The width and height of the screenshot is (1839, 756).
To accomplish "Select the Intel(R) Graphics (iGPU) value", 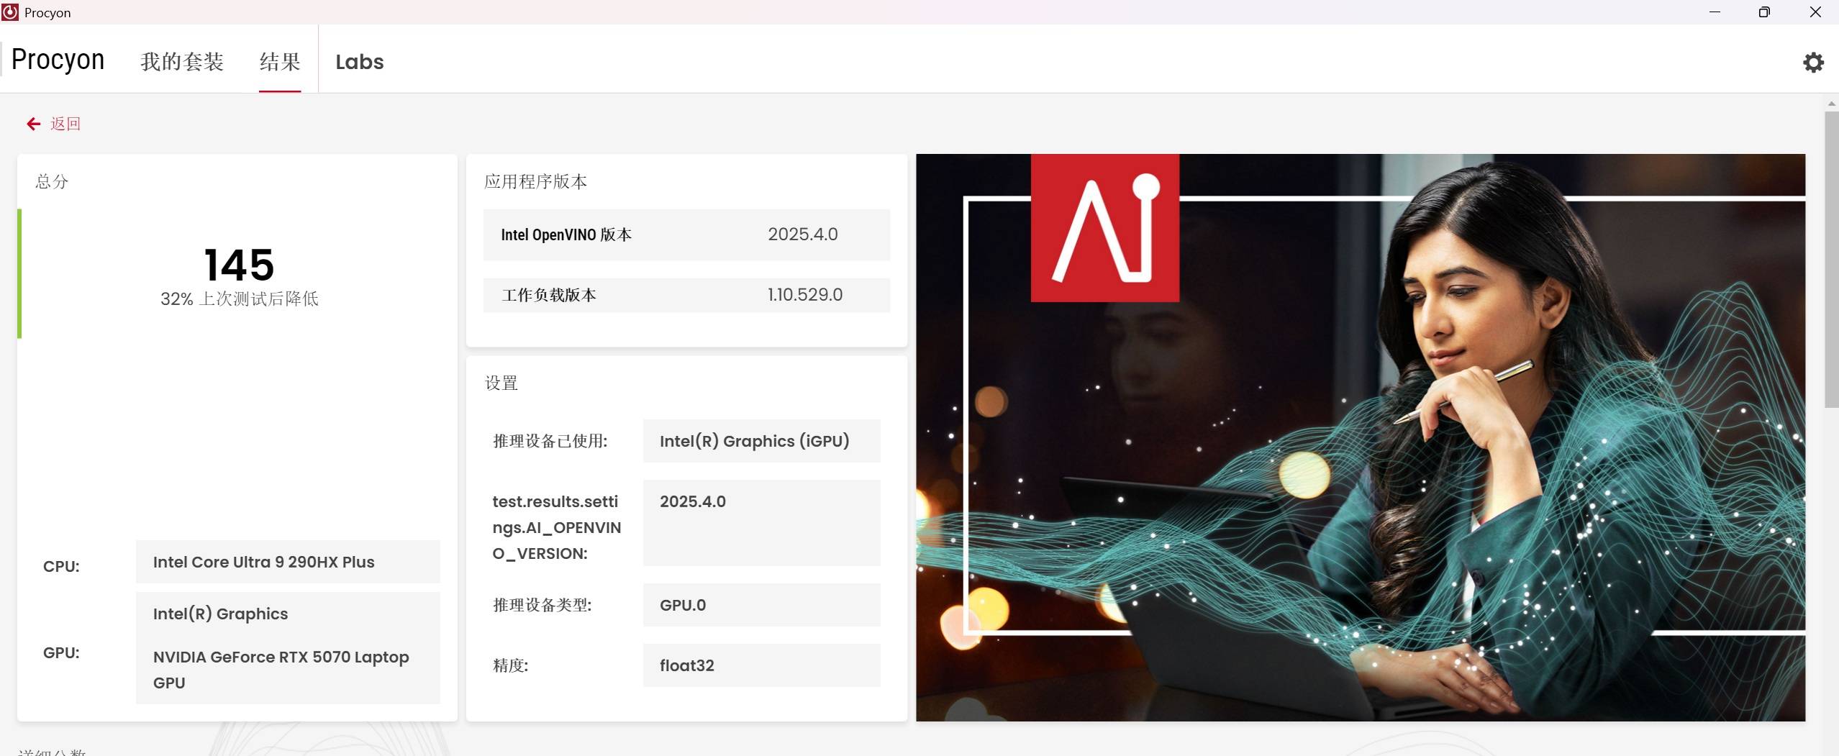I will pos(762,441).
